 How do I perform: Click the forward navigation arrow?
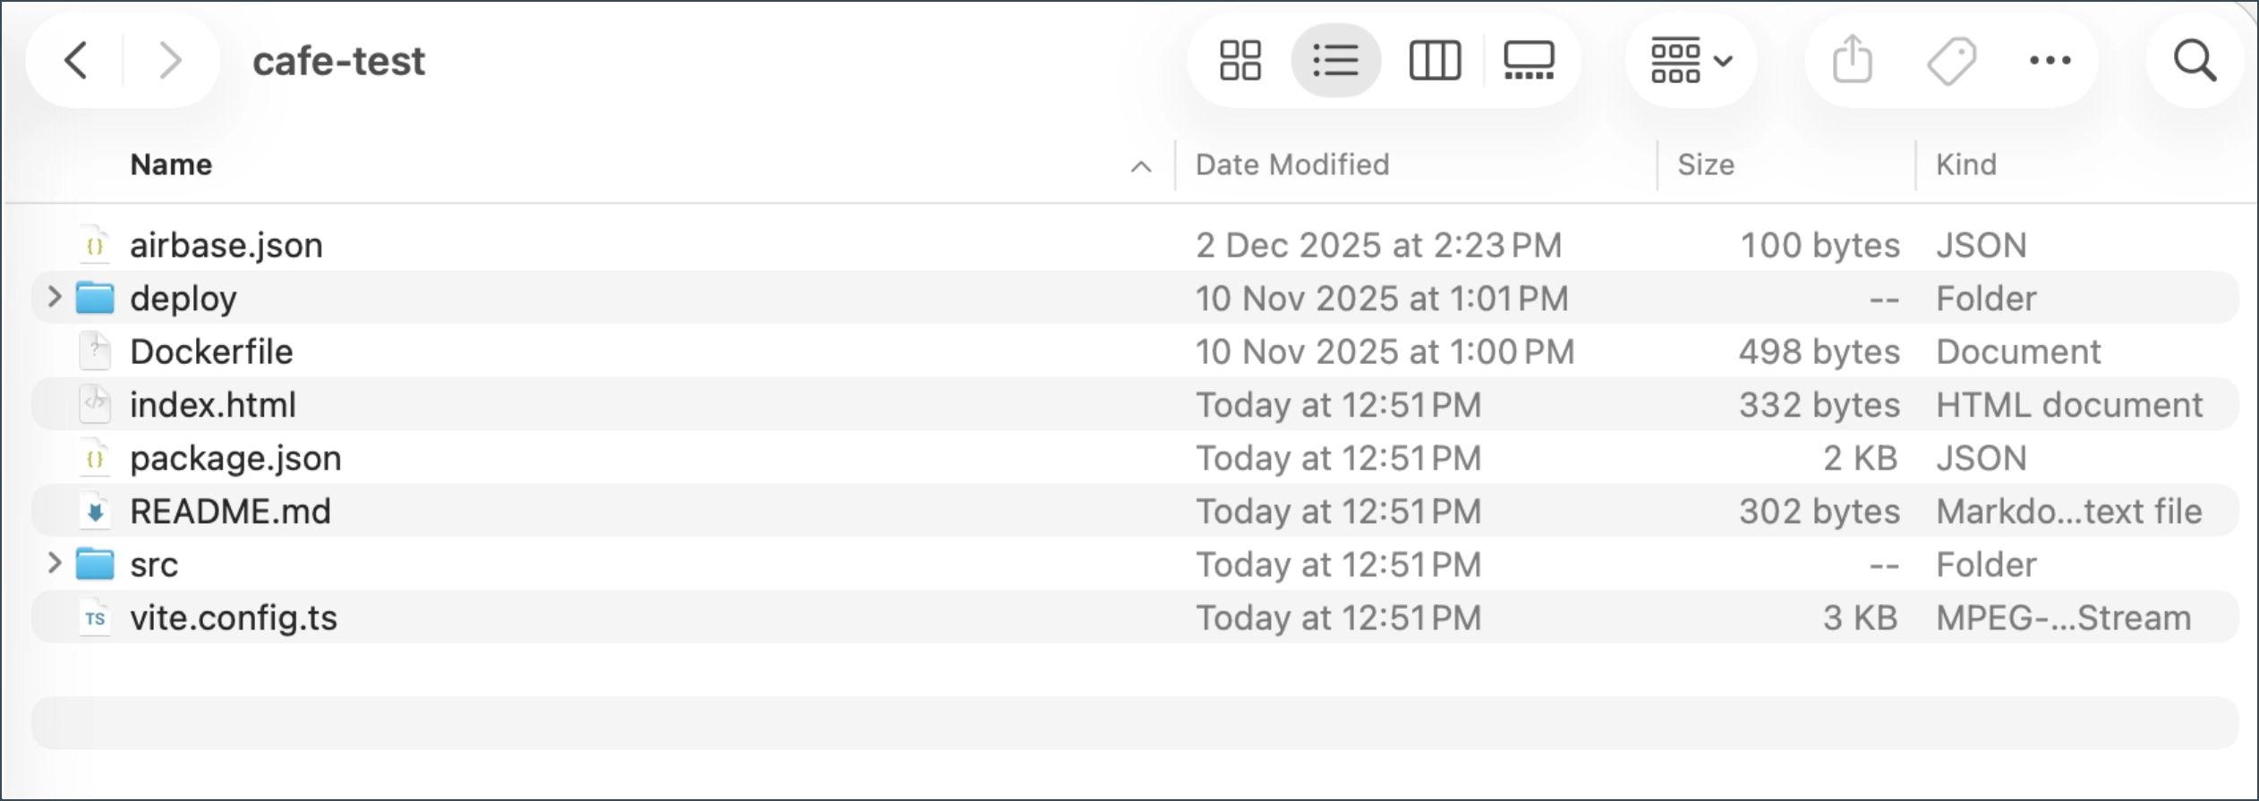coord(169,61)
